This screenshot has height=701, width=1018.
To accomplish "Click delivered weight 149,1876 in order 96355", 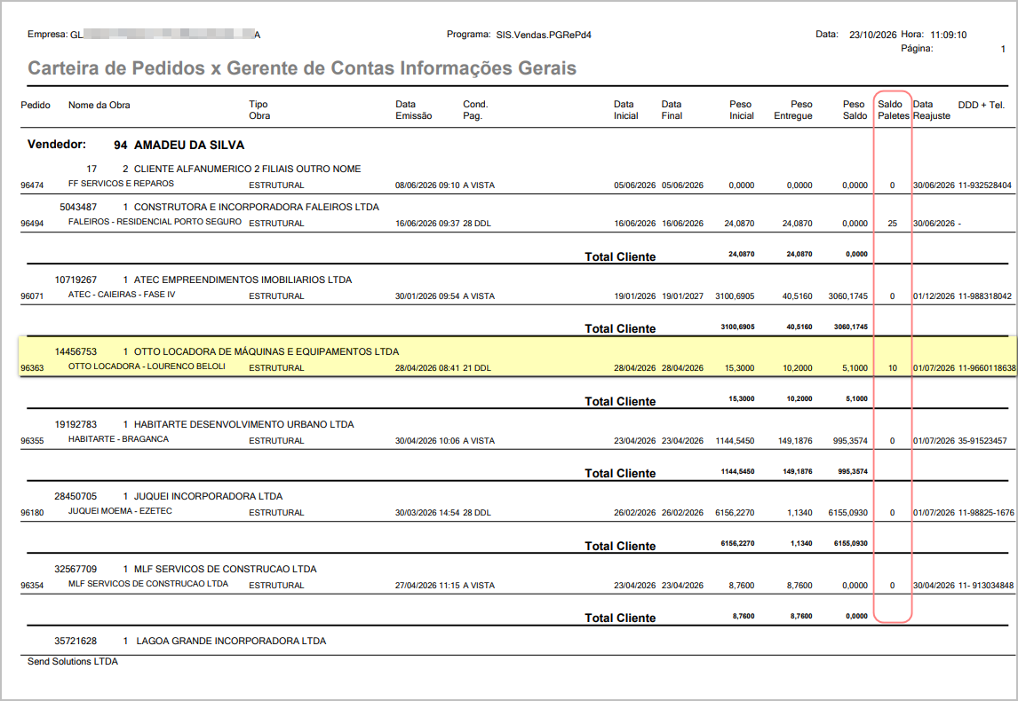I will [795, 441].
